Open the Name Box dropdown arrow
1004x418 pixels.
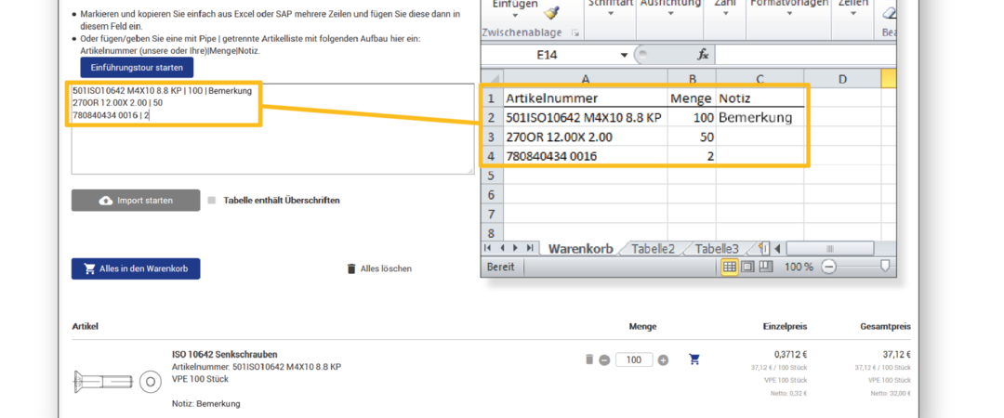click(625, 56)
